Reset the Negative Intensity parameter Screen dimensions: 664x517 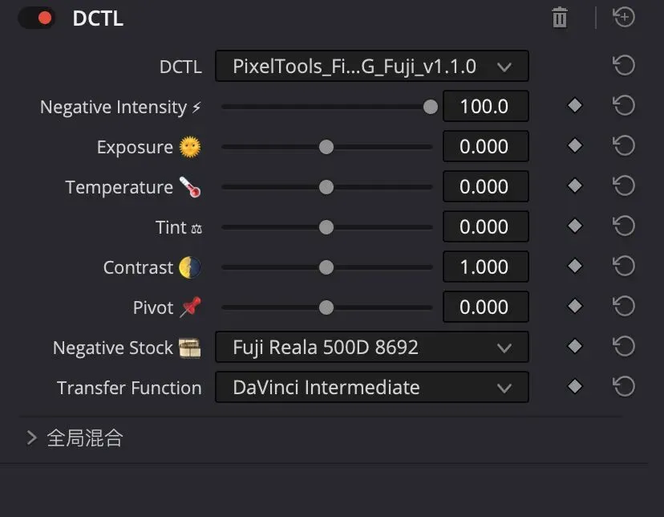click(624, 105)
